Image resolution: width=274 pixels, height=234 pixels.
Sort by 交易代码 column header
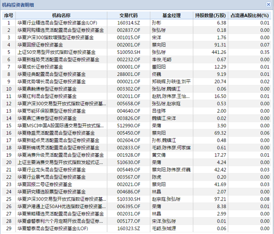(x=129, y=15)
